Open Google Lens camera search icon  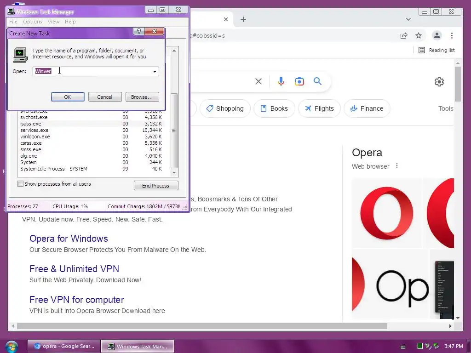tap(299, 81)
